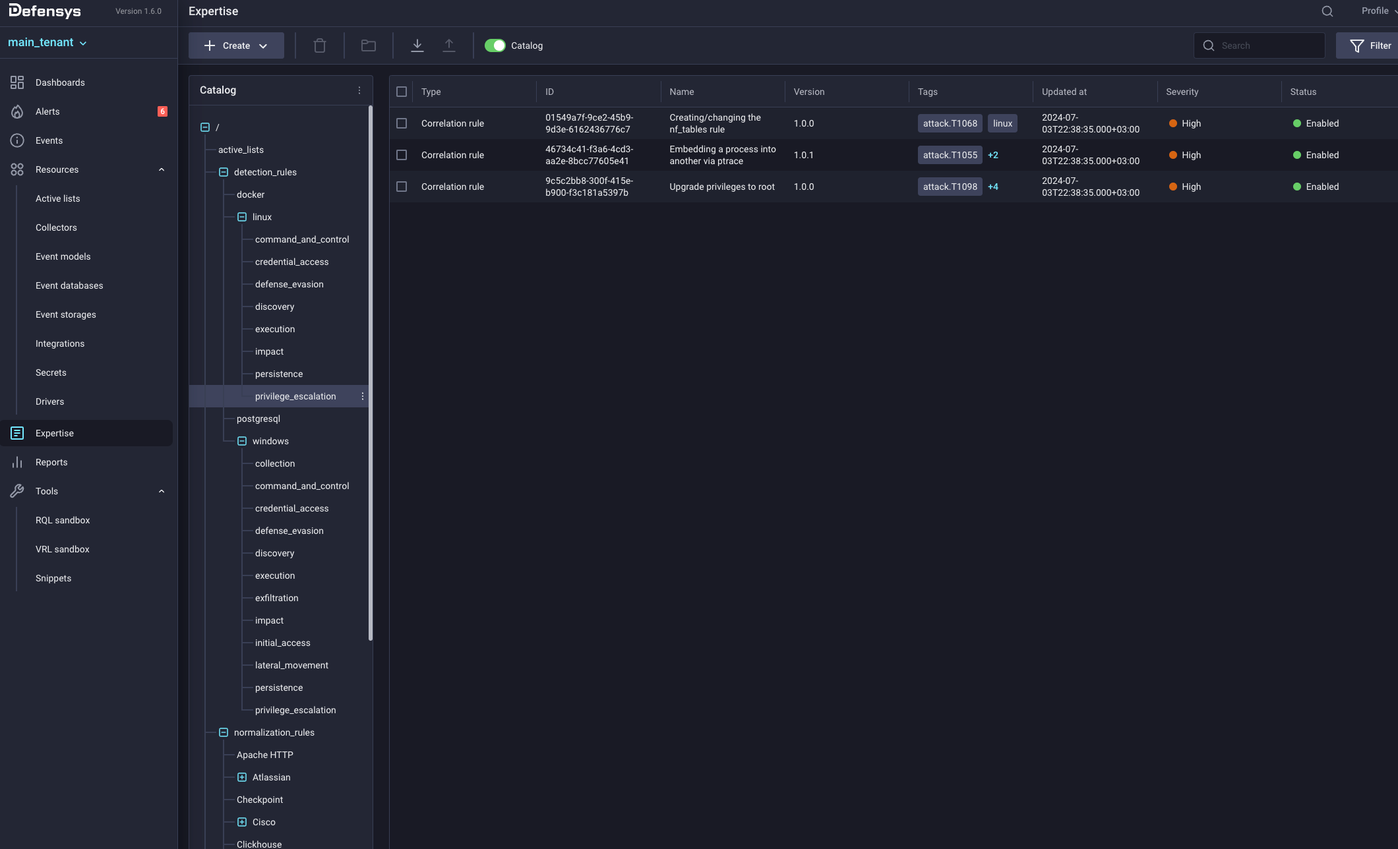This screenshot has height=849, width=1398.
Task: Select checkbox for Upgrade privileges to root
Action: tap(402, 187)
